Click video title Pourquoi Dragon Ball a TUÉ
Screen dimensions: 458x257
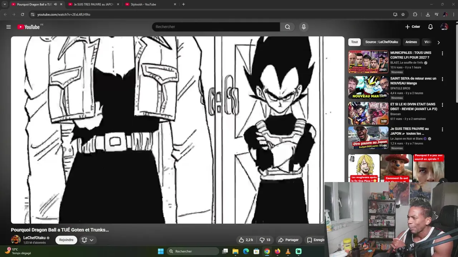coord(60,230)
